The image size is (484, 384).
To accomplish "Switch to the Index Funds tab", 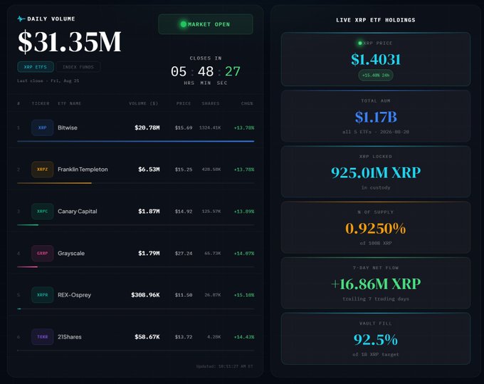I will click(78, 67).
